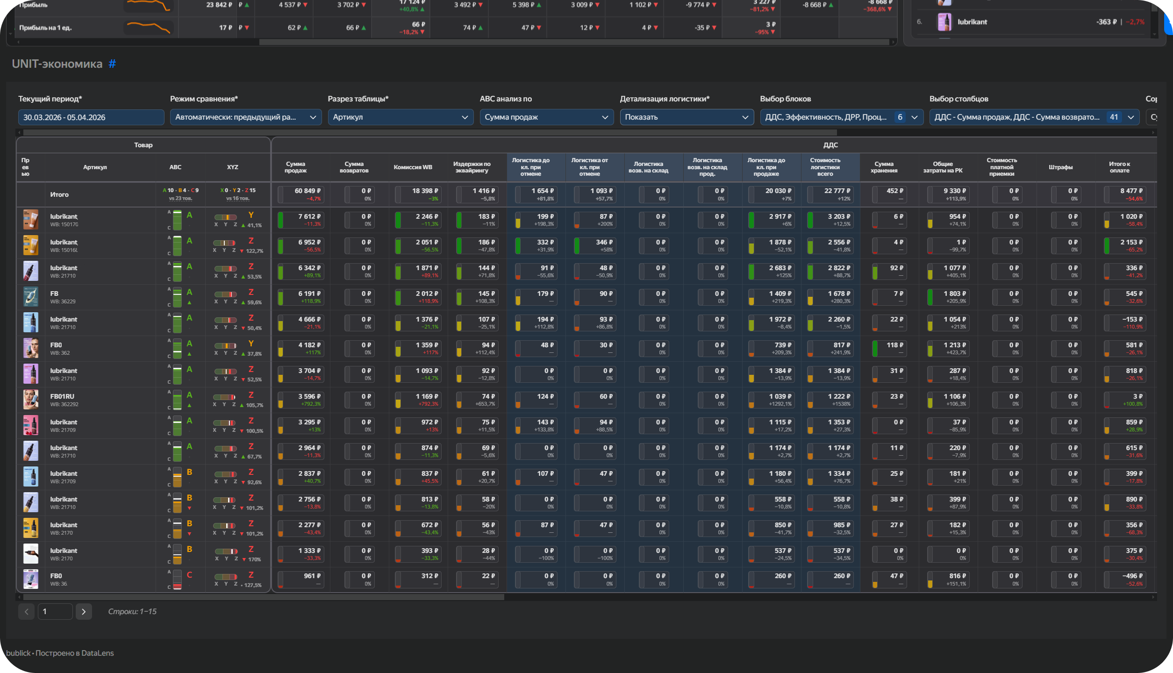Open the Режим сравнения dropdown
The image size is (1173, 673).
coord(245,117)
